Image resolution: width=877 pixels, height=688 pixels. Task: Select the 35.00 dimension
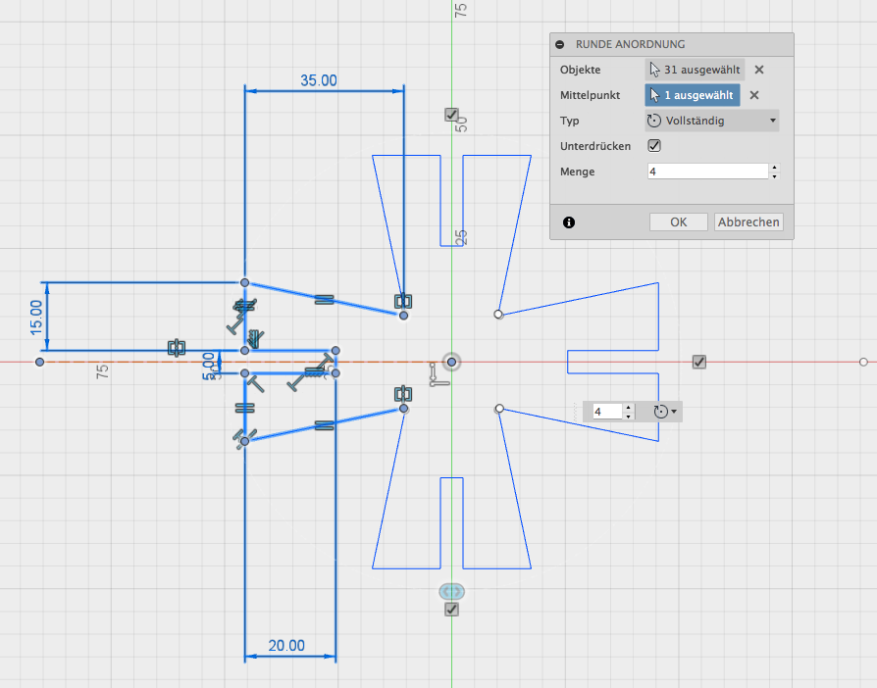coord(318,80)
